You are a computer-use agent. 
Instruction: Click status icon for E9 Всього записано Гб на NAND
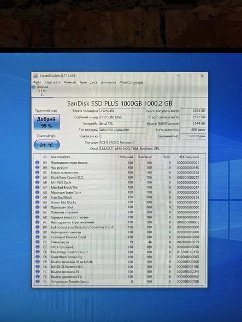[x=37, y=262]
